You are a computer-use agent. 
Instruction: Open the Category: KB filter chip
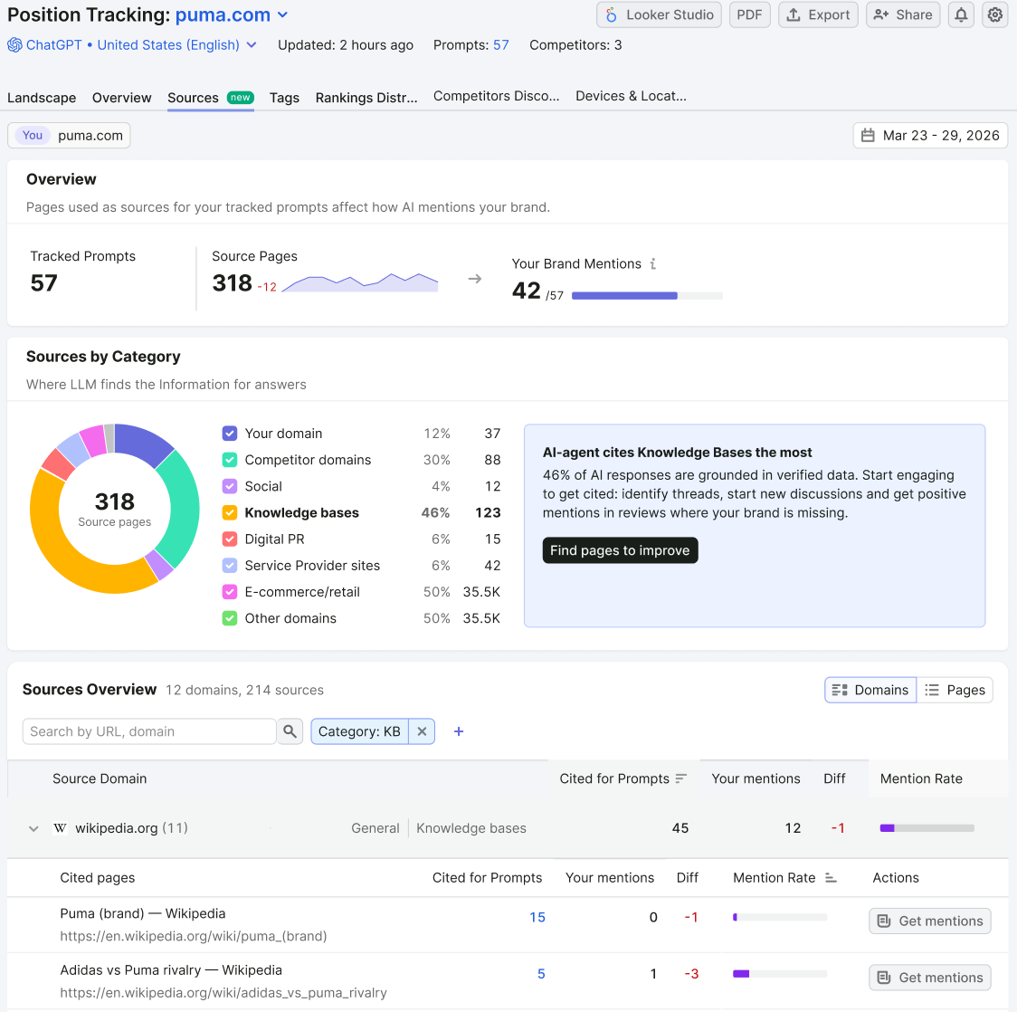(359, 731)
